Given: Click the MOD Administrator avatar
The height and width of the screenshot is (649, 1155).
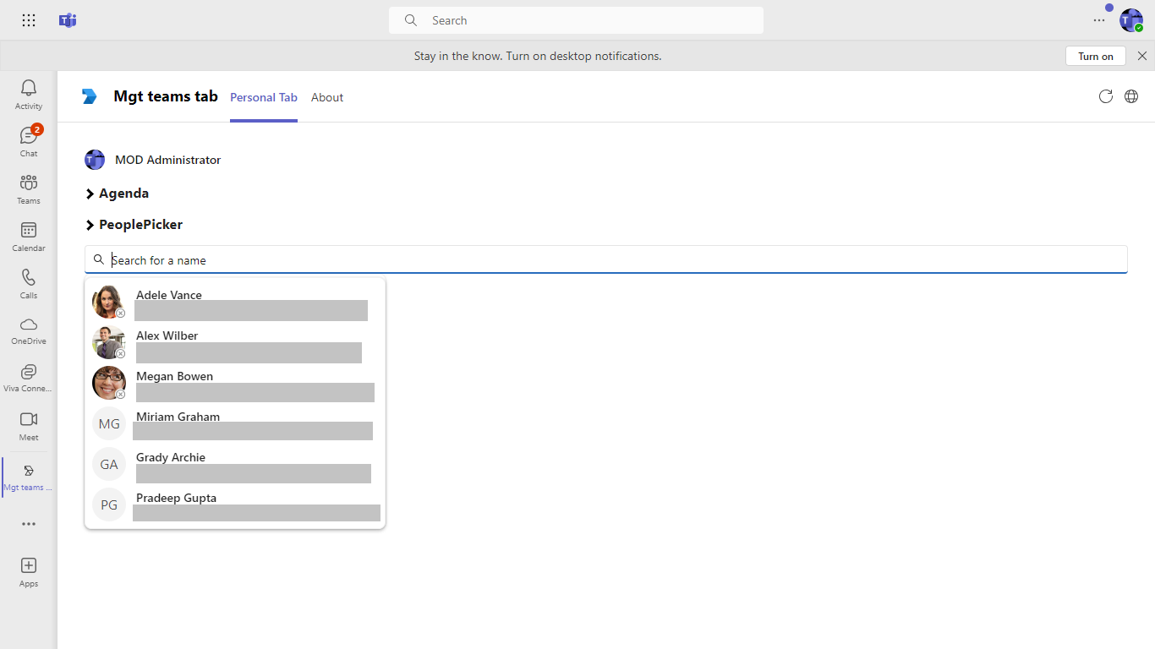Looking at the screenshot, I should tap(95, 160).
